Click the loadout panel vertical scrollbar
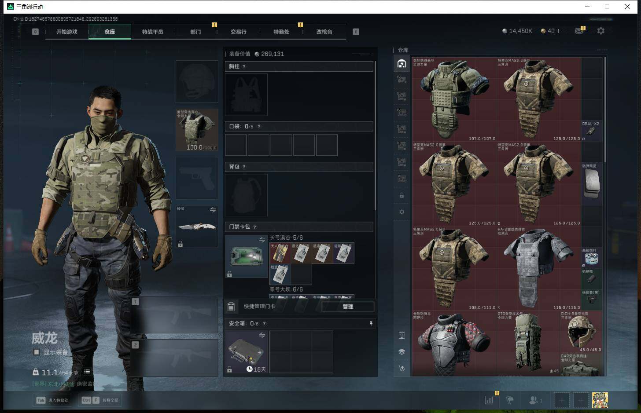The height and width of the screenshot is (413, 641). (x=375, y=136)
